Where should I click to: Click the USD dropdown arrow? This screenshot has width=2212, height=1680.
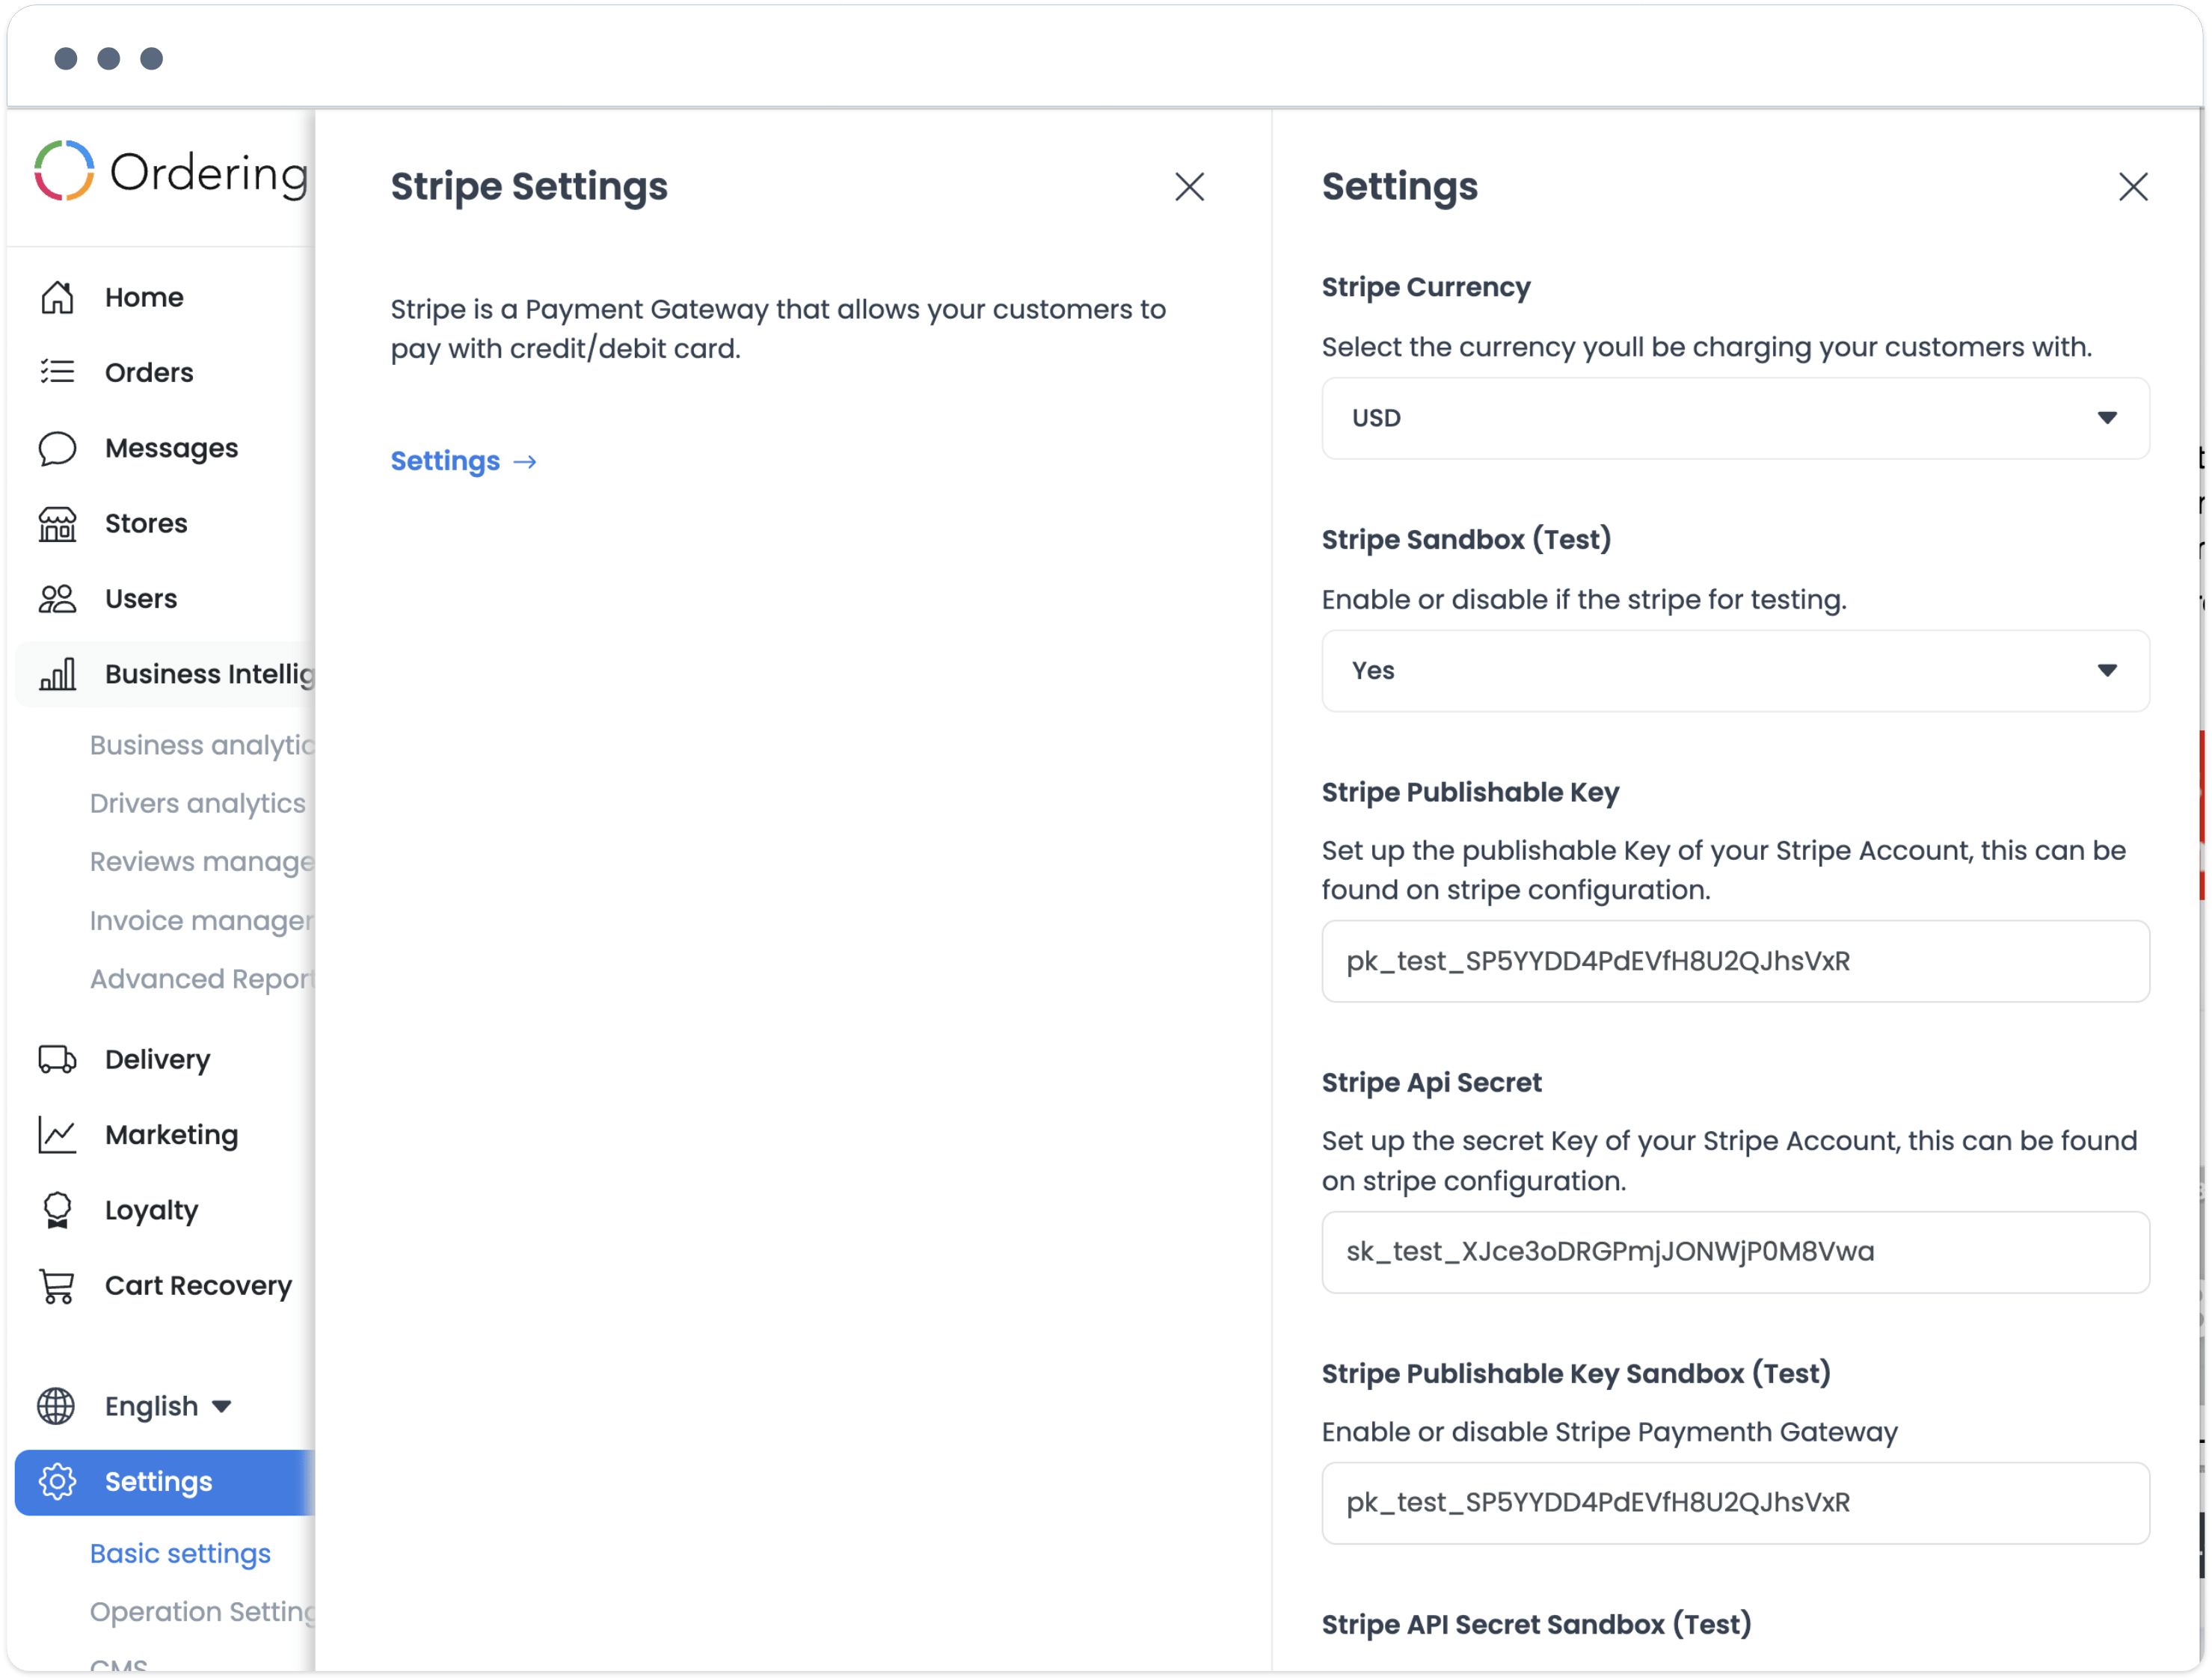(x=2107, y=418)
